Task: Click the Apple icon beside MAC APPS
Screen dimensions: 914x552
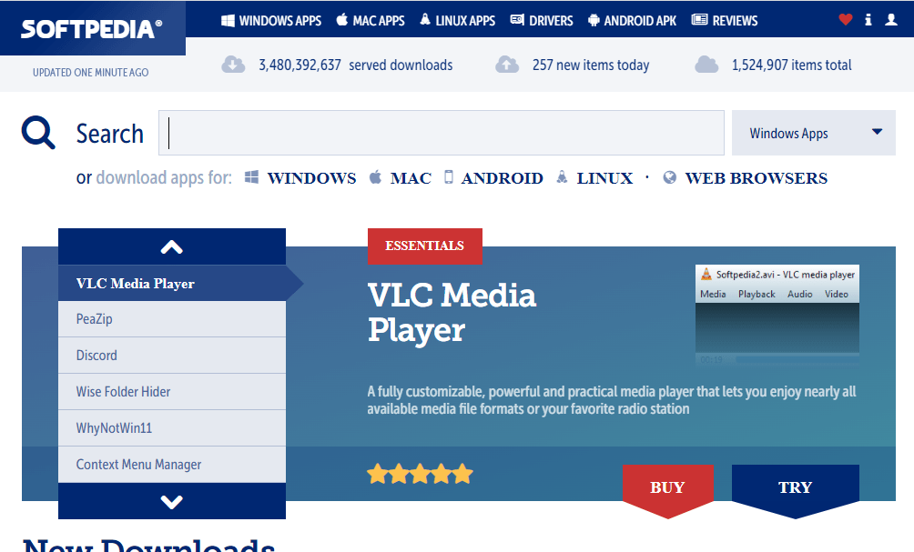Action: pyautogui.click(x=342, y=20)
